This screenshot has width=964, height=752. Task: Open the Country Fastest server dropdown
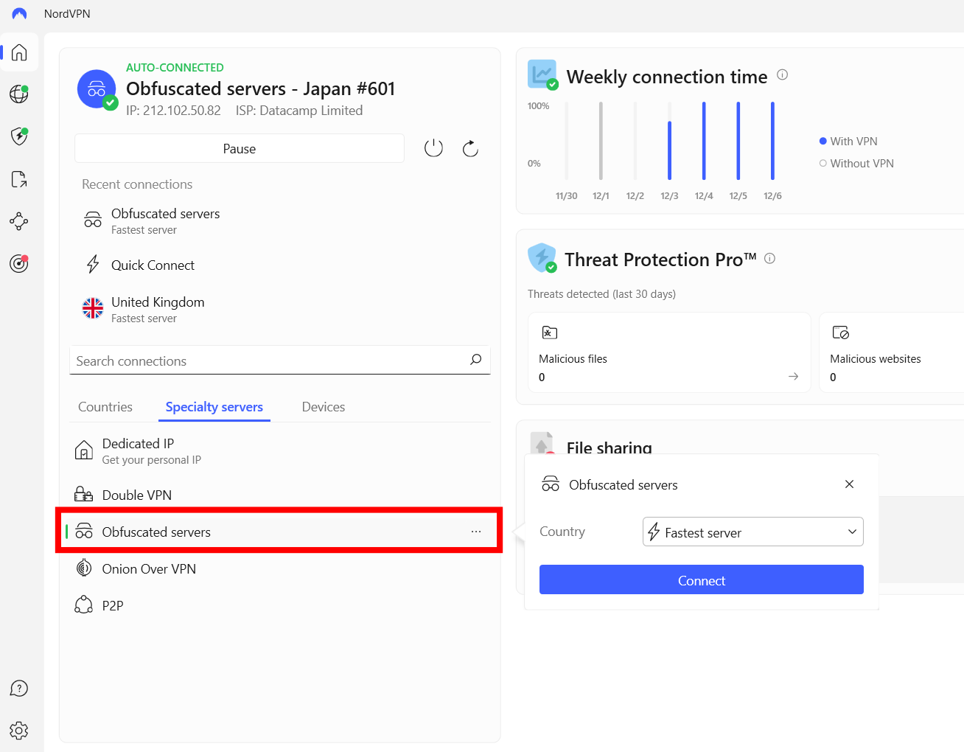(752, 532)
